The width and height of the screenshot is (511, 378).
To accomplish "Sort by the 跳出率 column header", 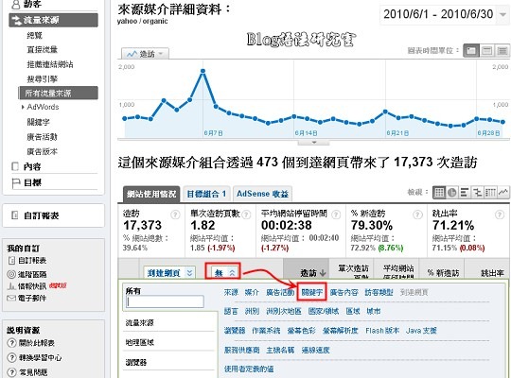I will click(x=492, y=273).
